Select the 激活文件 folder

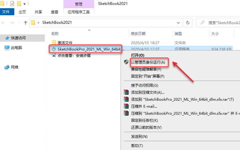(x=65, y=43)
